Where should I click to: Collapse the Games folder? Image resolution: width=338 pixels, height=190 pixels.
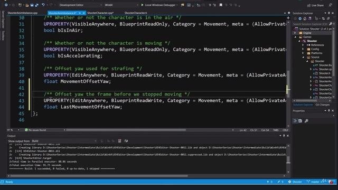295,37
